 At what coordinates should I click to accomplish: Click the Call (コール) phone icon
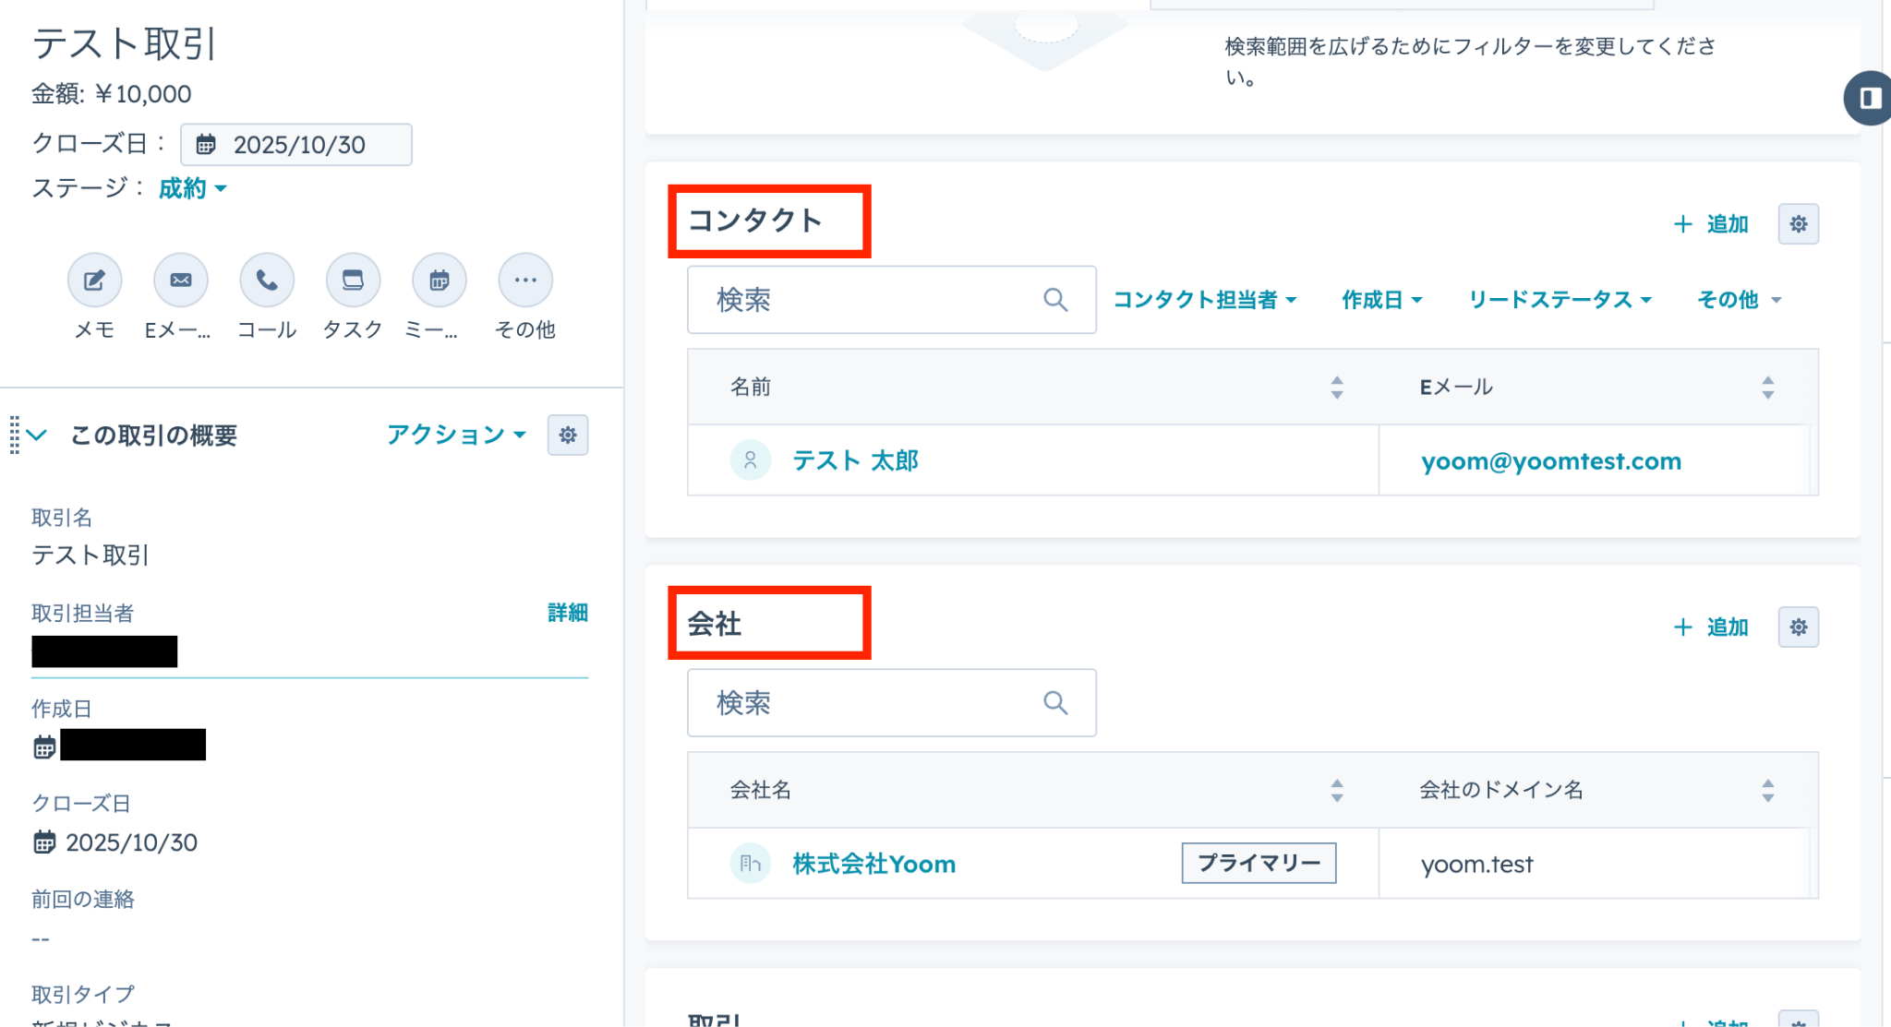click(x=267, y=280)
